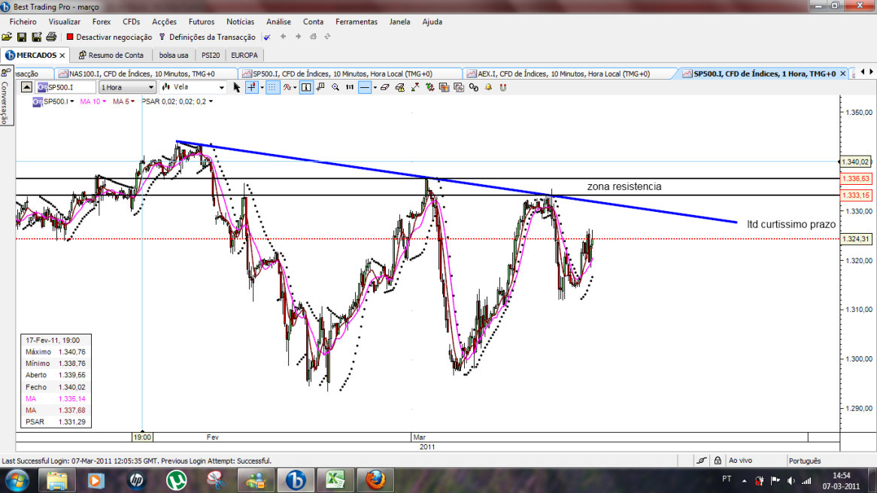Click Definições da Transacção button

pyautogui.click(x=207, y=37)
